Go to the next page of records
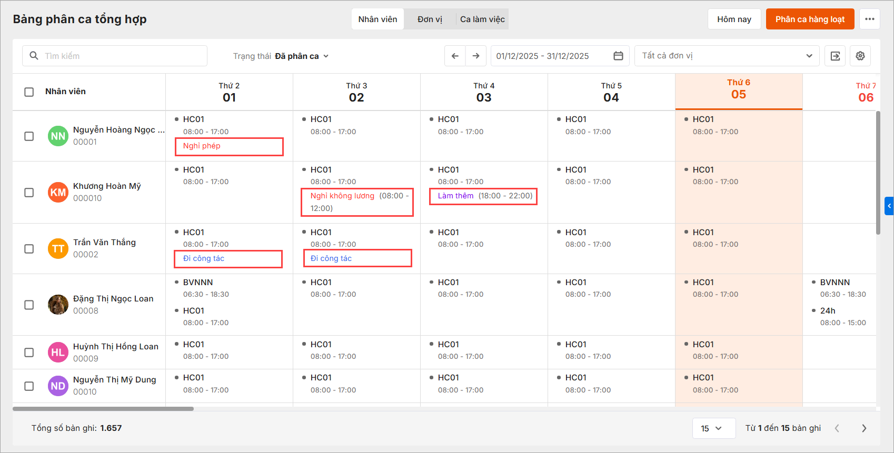The width and height of the screenshot is (894, 453). click(864, 428)
